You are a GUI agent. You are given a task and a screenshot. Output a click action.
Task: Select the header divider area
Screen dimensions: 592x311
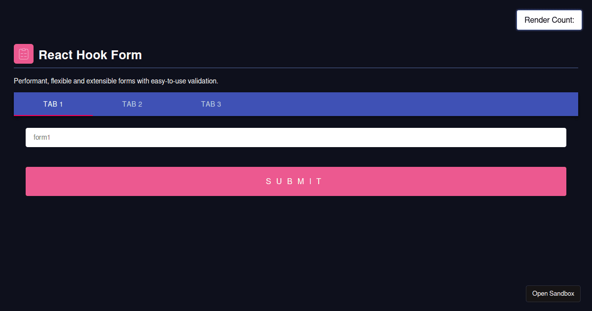(296, 67)
